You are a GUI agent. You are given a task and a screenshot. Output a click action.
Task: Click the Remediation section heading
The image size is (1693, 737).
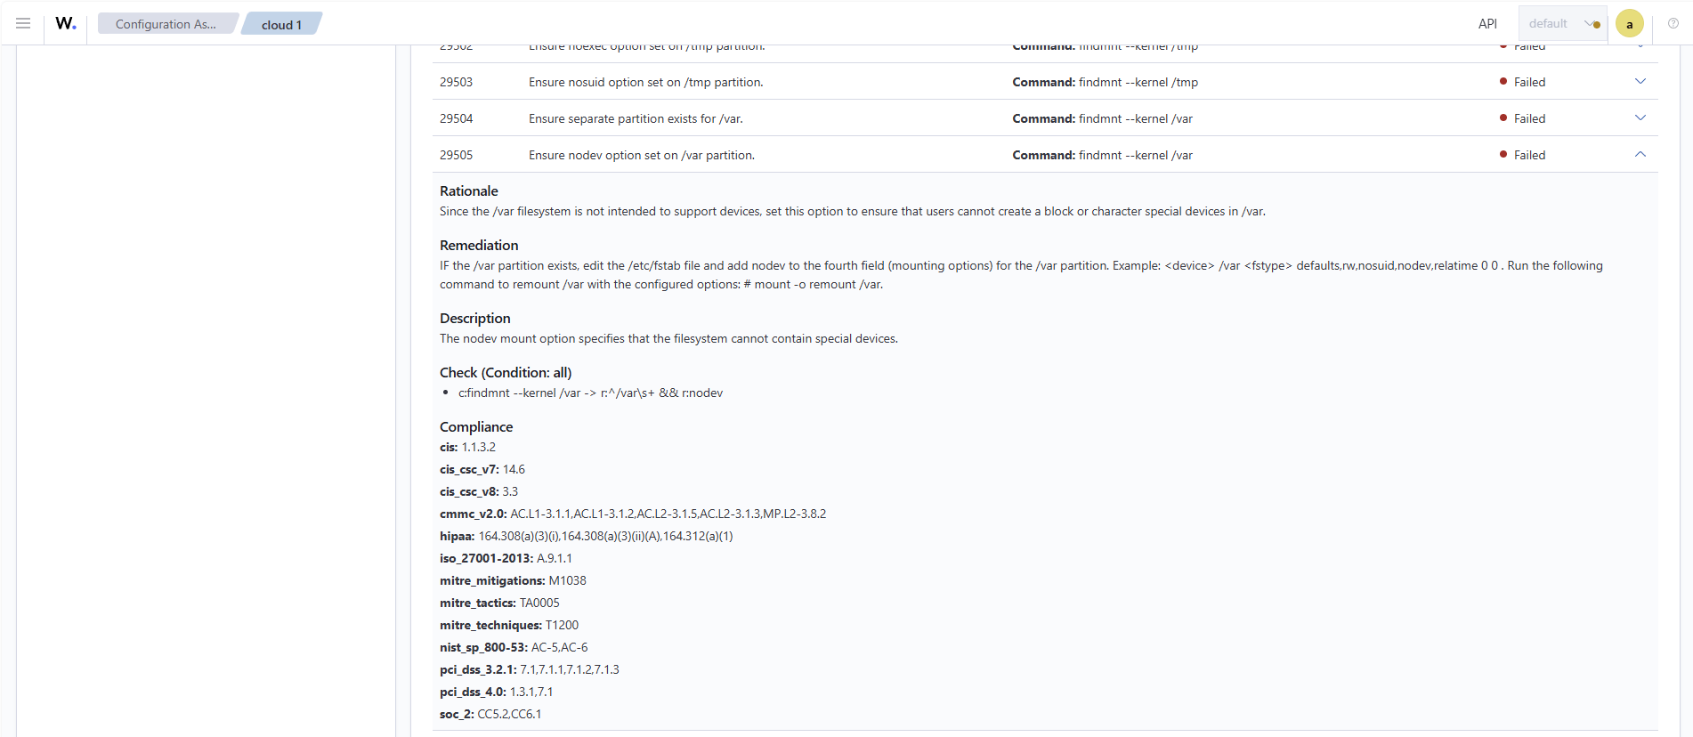tap(479, 246)
